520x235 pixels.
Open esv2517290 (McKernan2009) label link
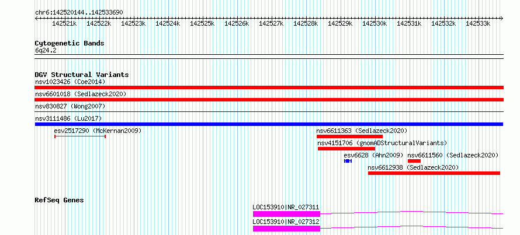click(98, 131)
